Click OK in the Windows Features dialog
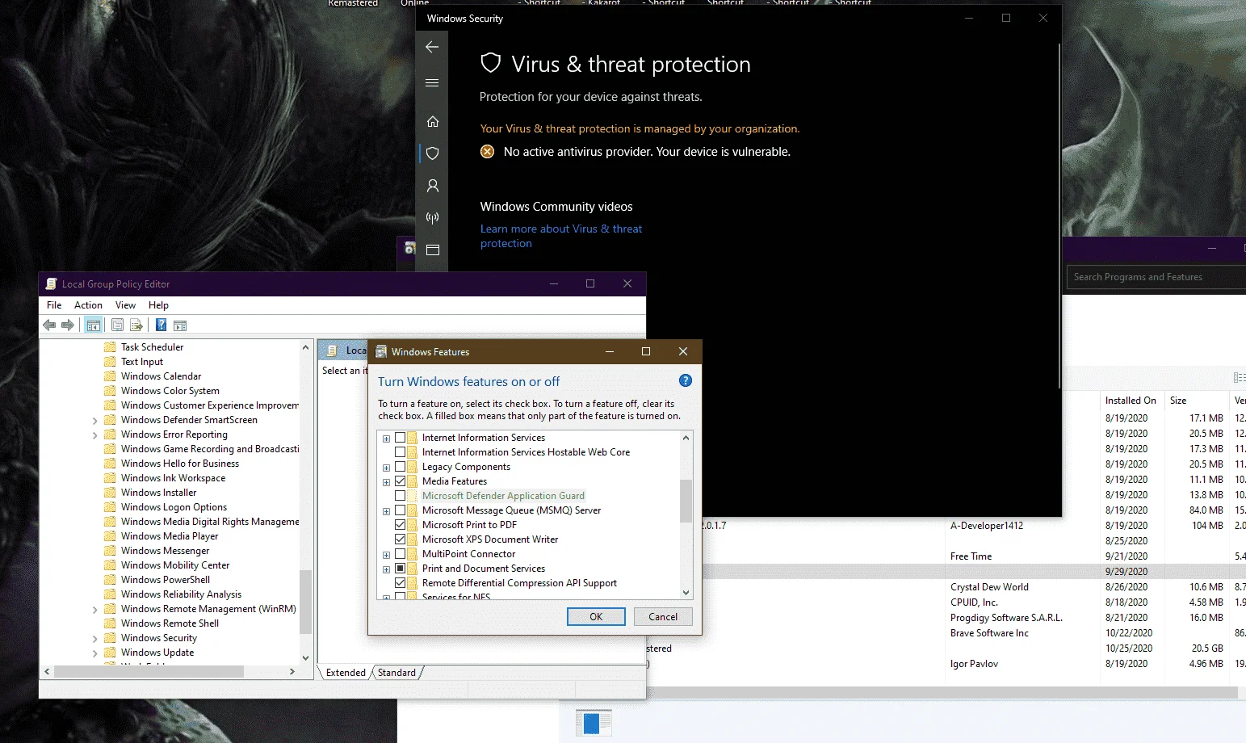 [596, 616]
